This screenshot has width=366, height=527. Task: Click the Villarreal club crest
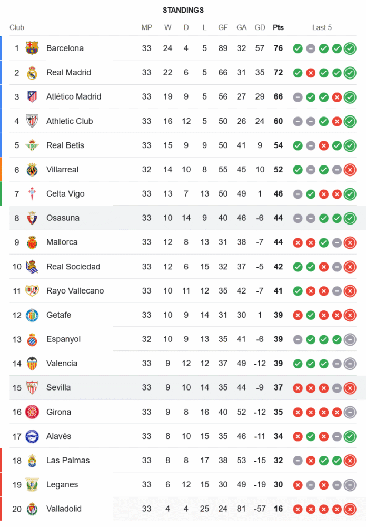[32, 170]
